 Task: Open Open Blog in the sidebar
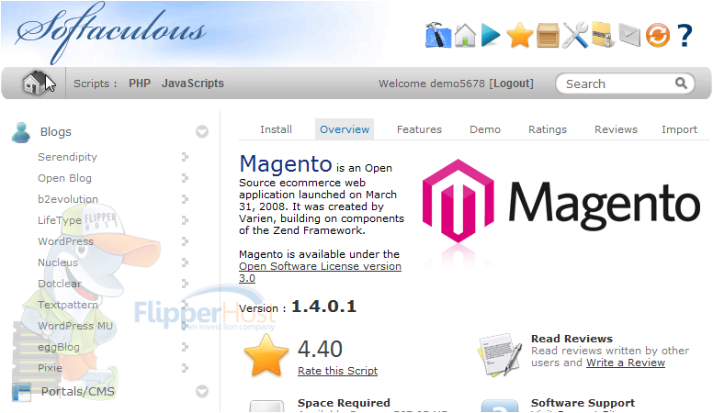pos(64,178)
